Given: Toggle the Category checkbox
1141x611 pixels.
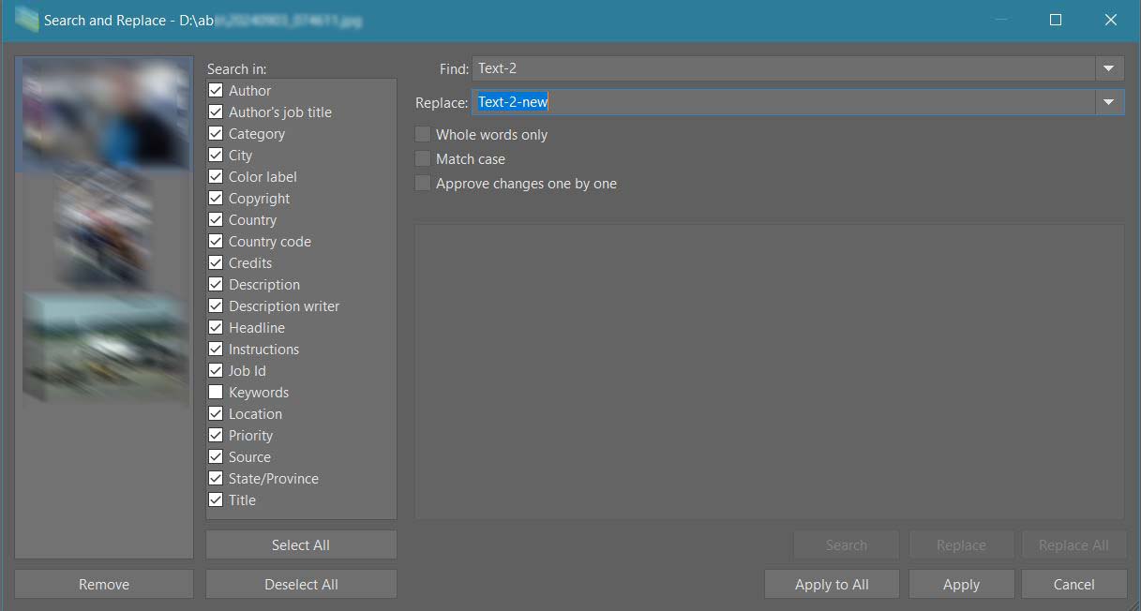Looking at the screenshot, I should point(216,134).
